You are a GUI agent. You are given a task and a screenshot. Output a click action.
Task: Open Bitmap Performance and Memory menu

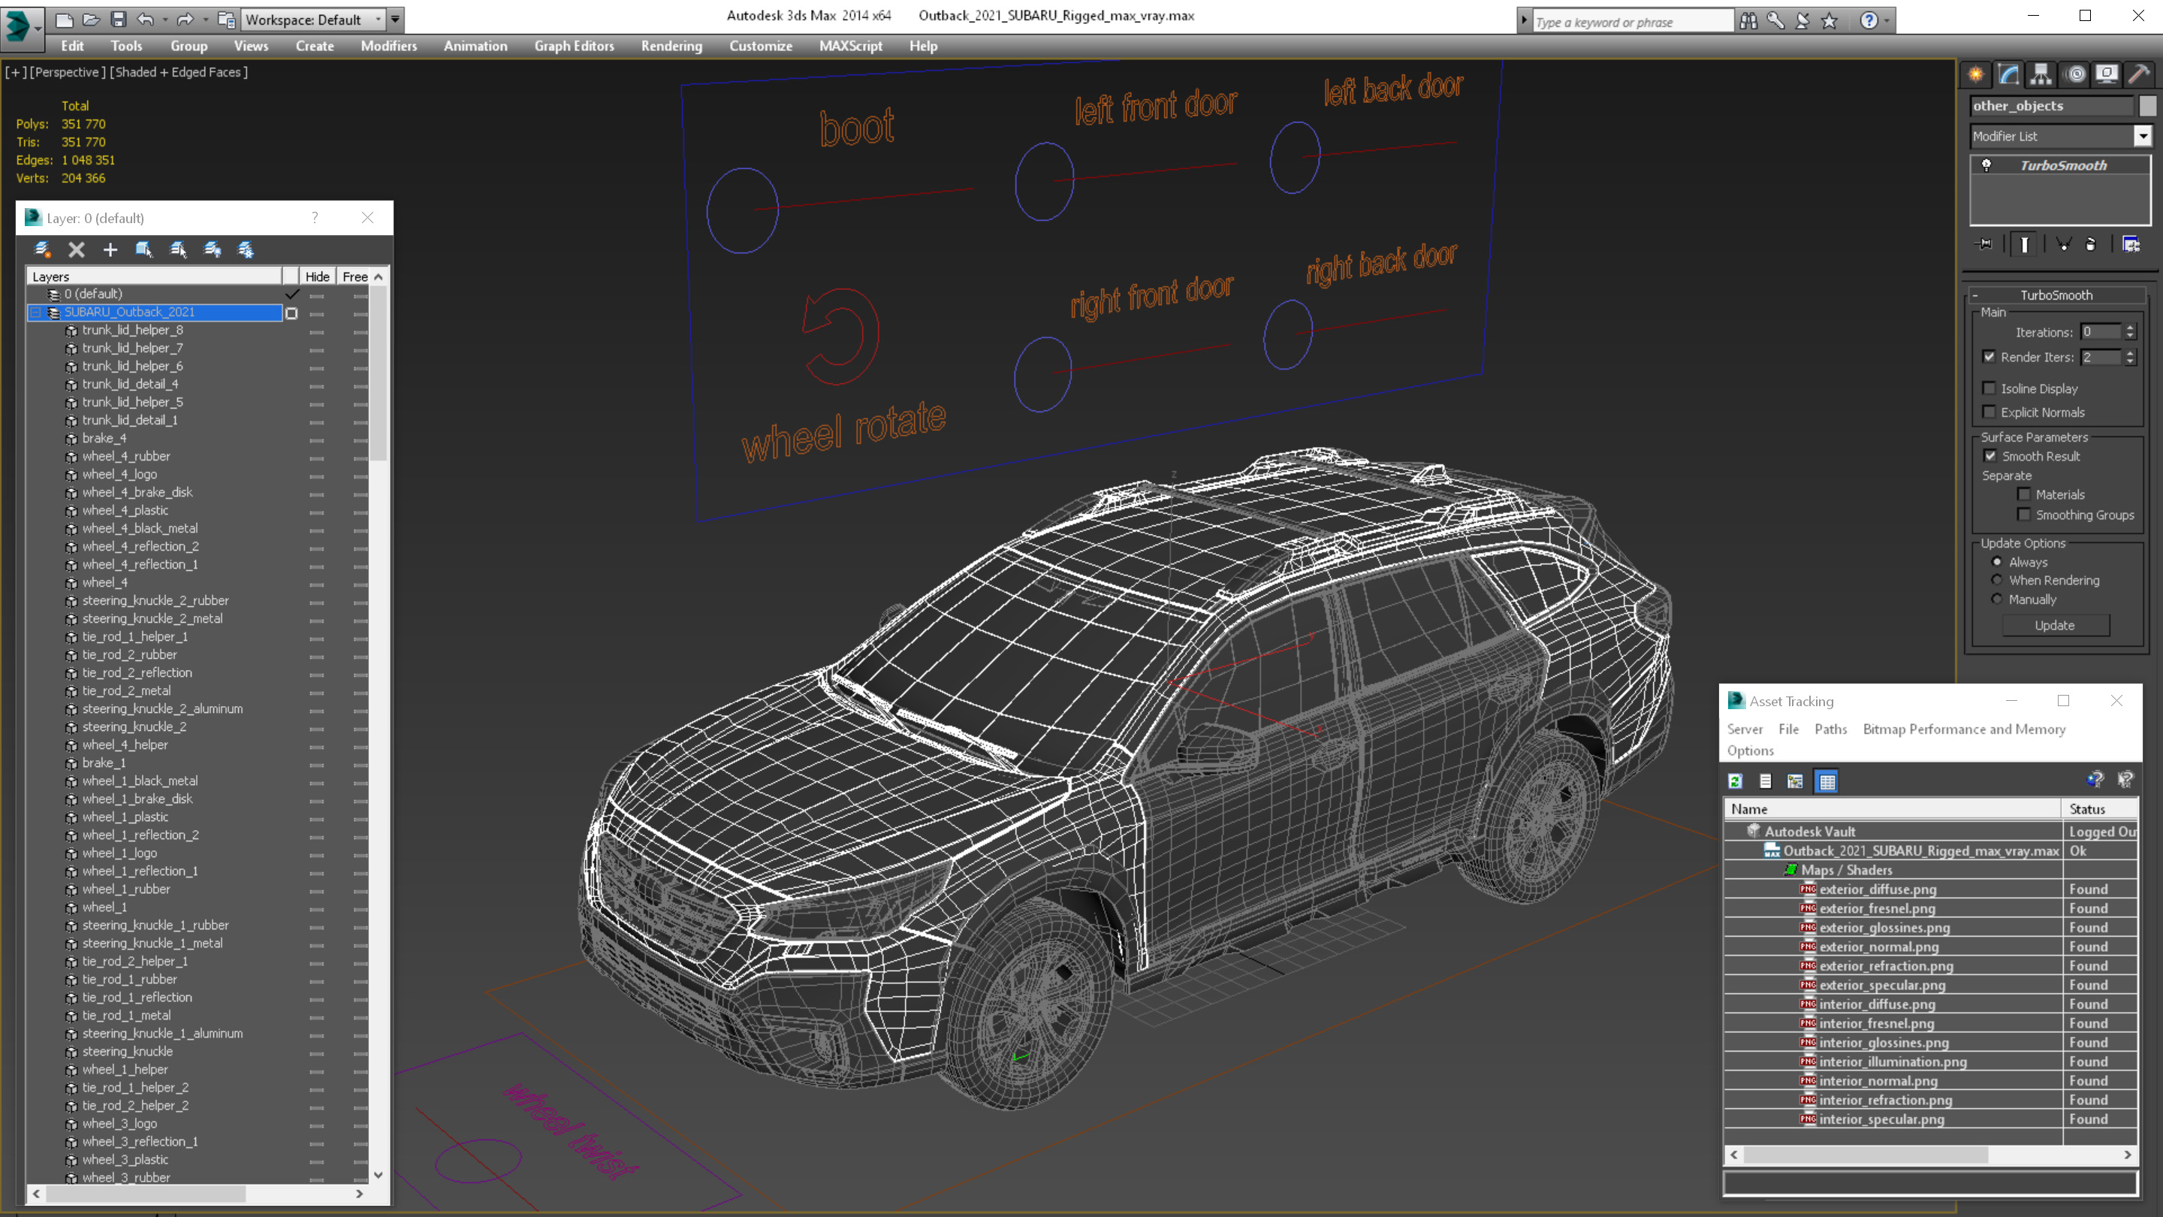(1964, 729)
